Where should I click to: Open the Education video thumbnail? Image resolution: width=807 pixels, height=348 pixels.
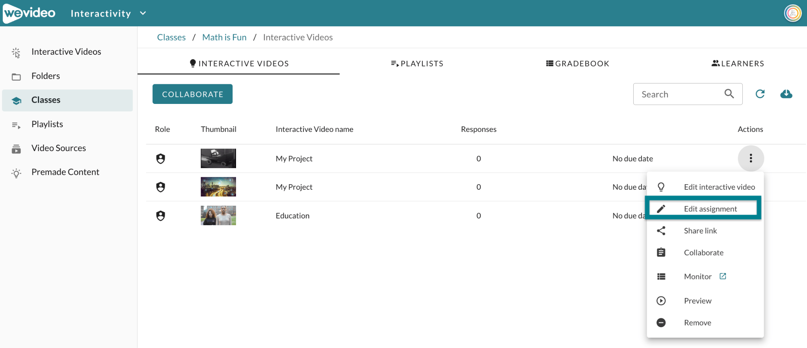[x=218, y=215]
